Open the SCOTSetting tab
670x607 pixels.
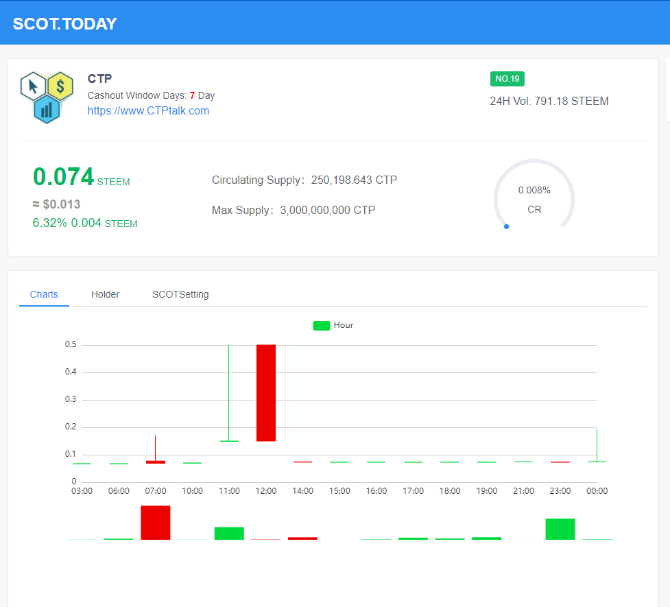click(180, 294)
